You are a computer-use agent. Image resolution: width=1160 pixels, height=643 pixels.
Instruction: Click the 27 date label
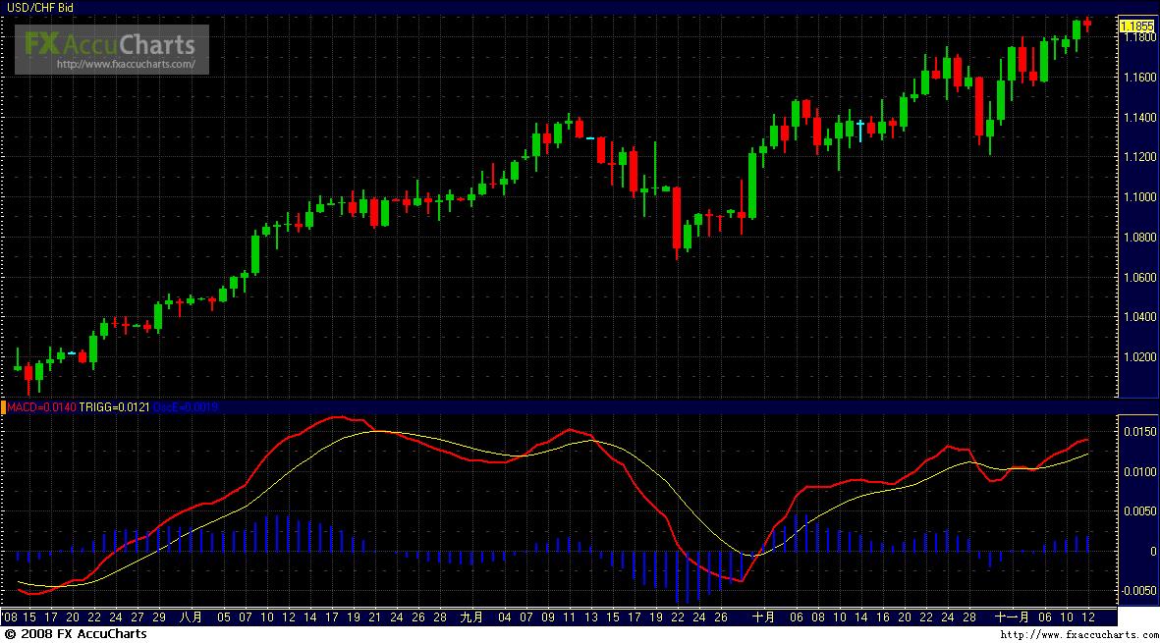[138, 617]
